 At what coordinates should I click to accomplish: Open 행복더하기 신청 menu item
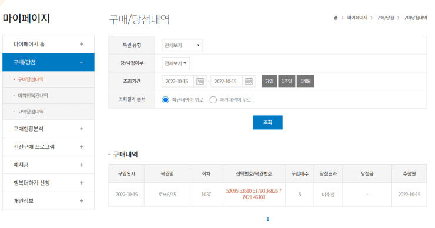(32, 183)
